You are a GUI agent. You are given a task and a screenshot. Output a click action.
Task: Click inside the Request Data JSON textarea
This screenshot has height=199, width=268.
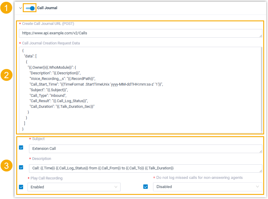139,89
